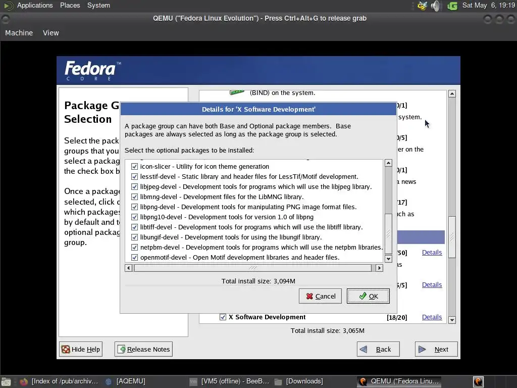
Task: Click the clock showing Sat May 6
Action: [489, 5]
